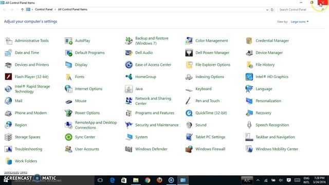Screen dimensions: 329x185
Task: Click the User Accounts link
Action: click(x=87, y=149)
